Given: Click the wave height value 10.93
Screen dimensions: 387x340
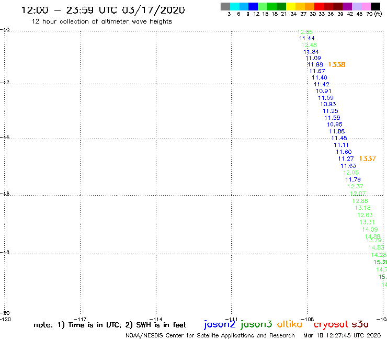Looking at the screenshot, I should click(328, 104).
